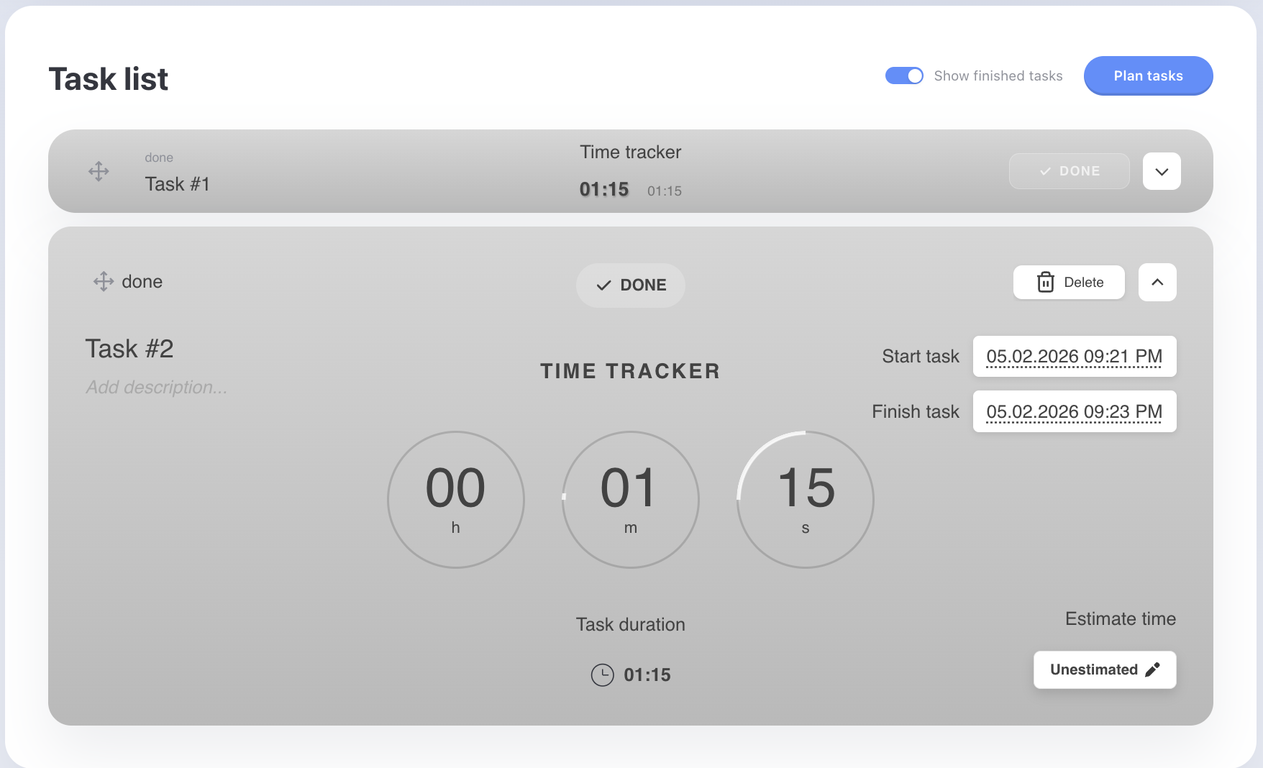Image resolution: width=1263 pixels, height=768 pixels.
Task: Click the minutes circular timer dial
Action: 630,499
